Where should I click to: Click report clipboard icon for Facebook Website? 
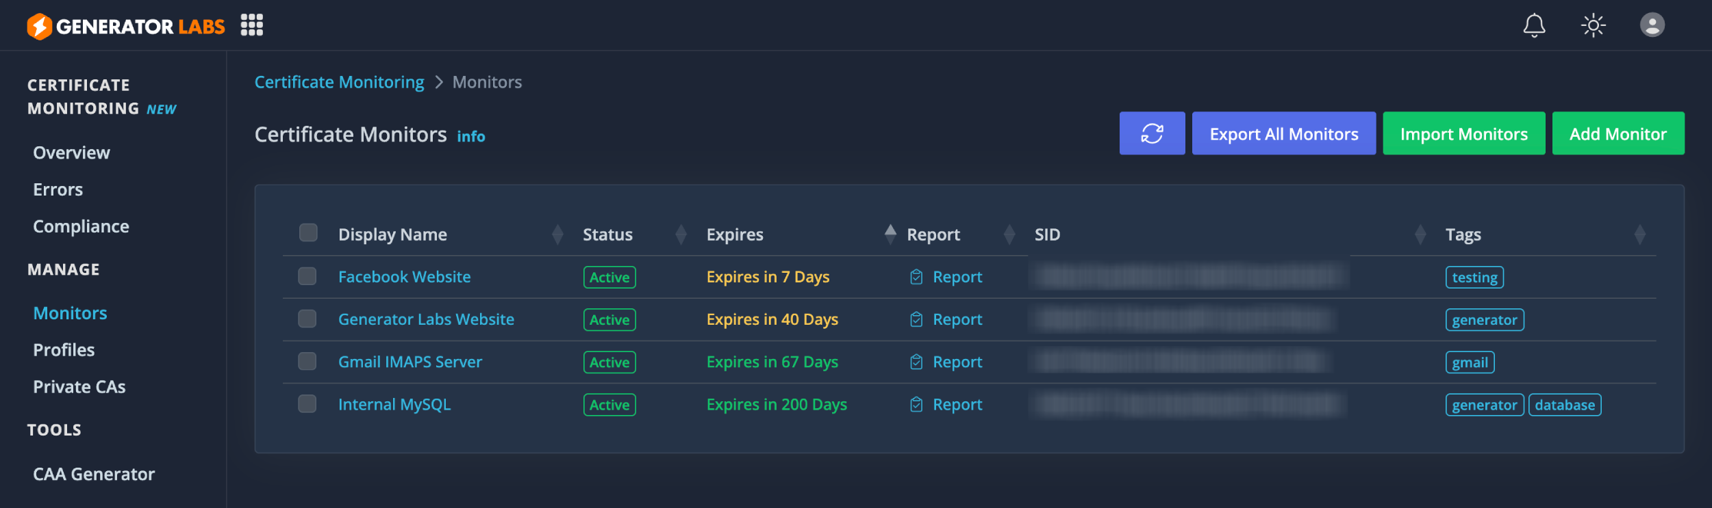coord(916,277)
